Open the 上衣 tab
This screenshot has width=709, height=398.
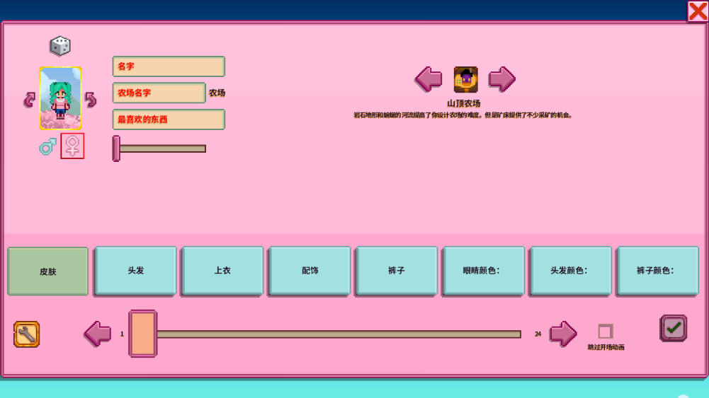[x=222, y=271]
